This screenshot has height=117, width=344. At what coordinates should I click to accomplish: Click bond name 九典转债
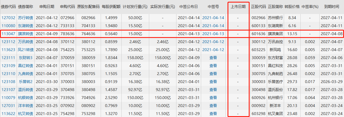pyautogui.click(x=26, y=74)
